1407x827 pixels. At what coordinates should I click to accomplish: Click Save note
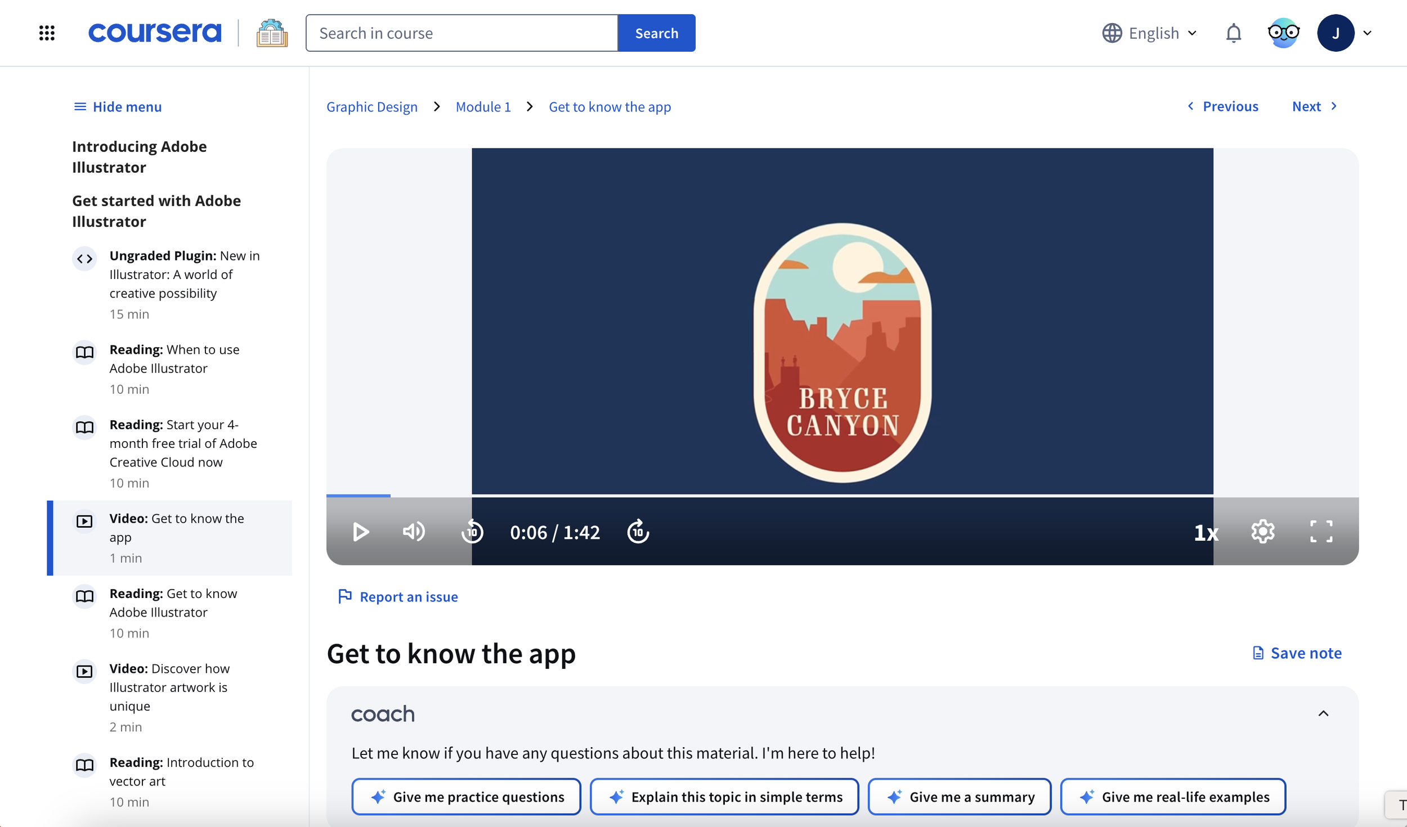click(1297, 653)
